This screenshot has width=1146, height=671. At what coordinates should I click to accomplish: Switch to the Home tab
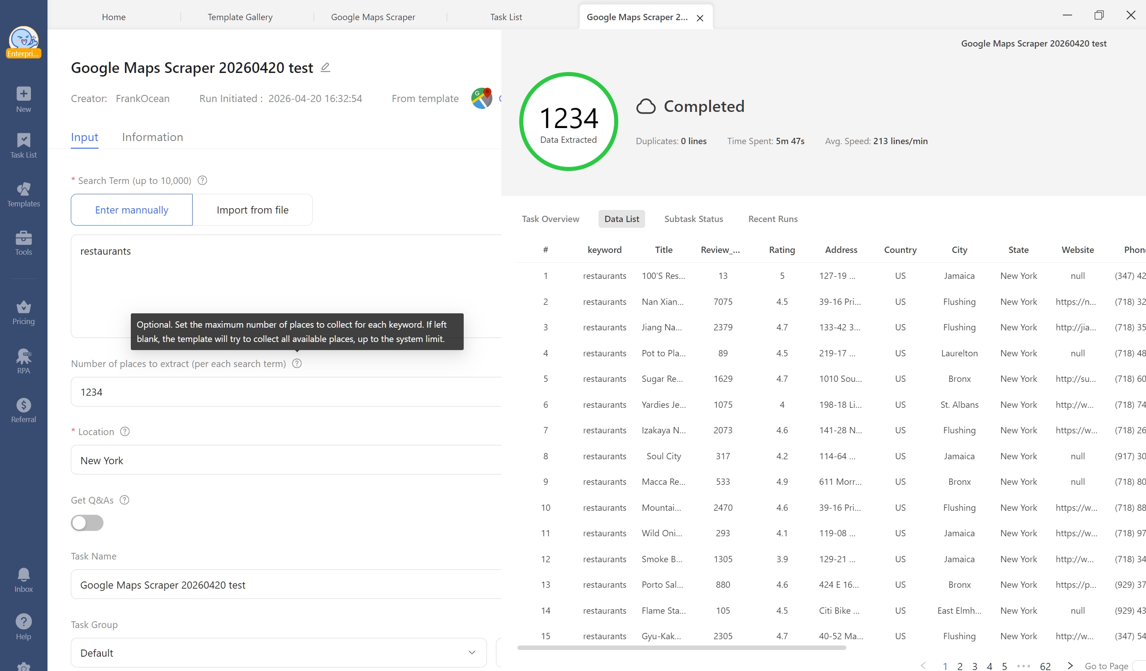pos(114,17)
